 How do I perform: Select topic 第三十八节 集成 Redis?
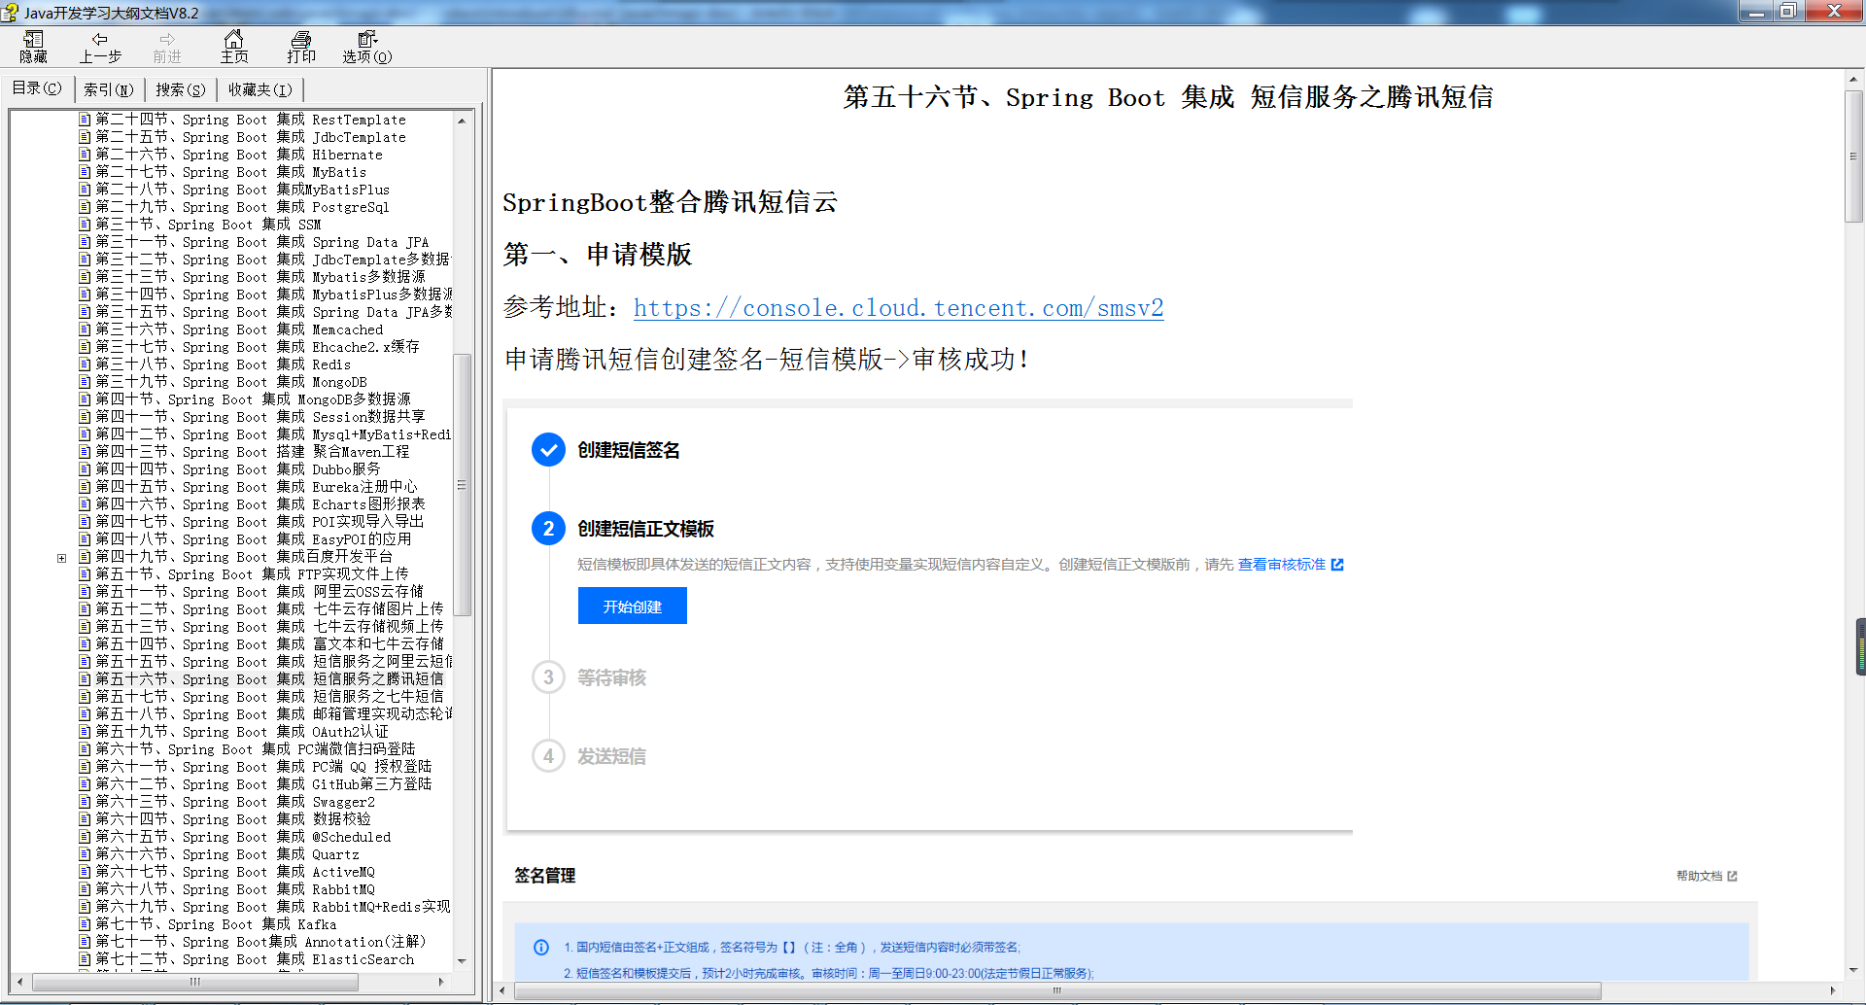[223, 364]
